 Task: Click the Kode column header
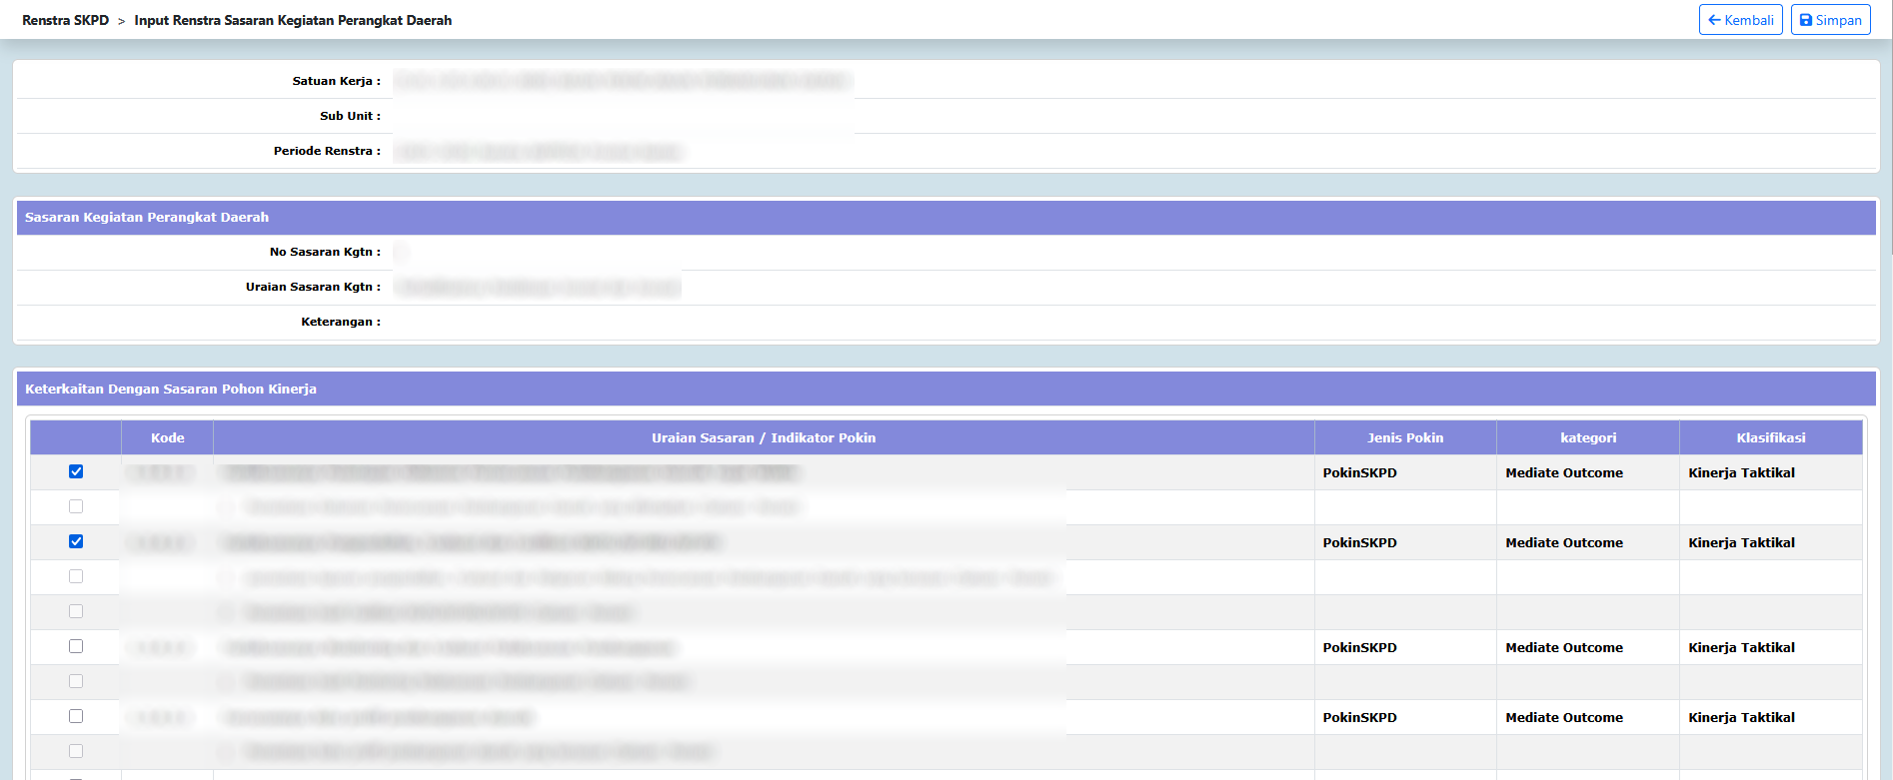click(x=167, y=437)
